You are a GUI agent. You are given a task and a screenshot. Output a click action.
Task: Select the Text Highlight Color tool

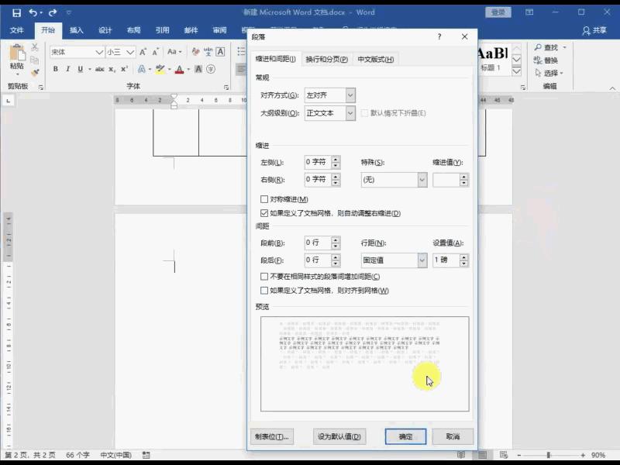[160, 68]
